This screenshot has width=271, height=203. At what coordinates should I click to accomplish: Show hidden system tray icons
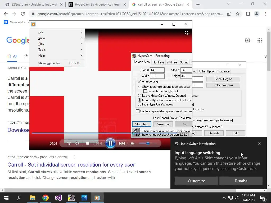point(224,198)
